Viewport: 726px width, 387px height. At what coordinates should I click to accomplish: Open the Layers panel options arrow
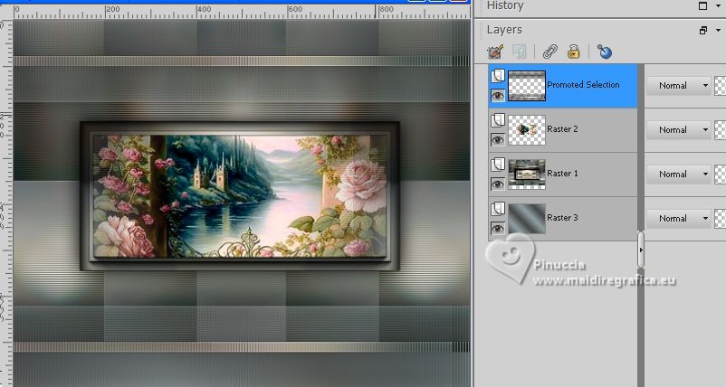718,31
